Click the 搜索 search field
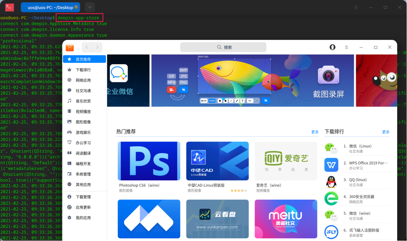This screenshot has height=241, width=407. click(x=223, y=47)
